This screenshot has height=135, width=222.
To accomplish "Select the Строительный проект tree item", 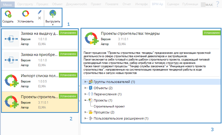I will pos(109,106).
